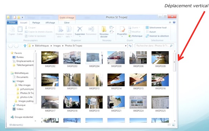Open the quick access toolbar dropdown
The image size is (209, 131).
[x=23, y=17]
